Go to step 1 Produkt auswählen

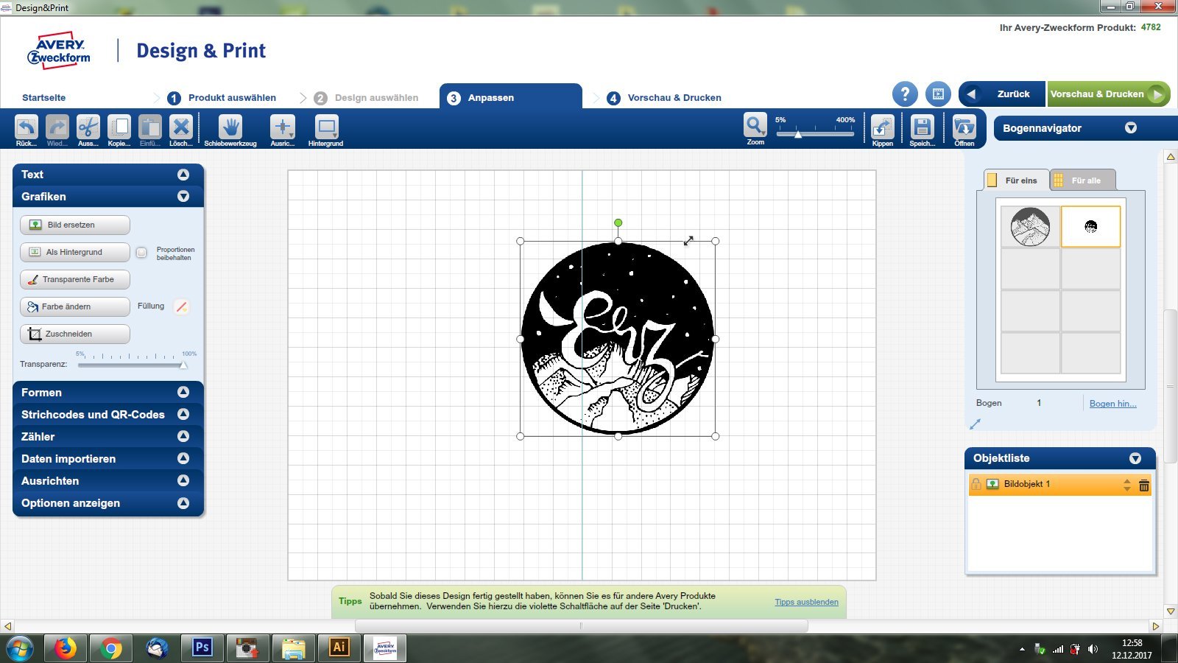pyautogui.click(x=222, y=98)
